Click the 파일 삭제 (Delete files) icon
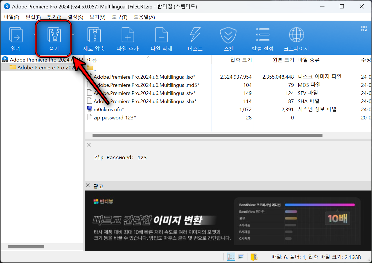 pos(161,35)
